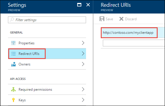This screenshot has width=165, height=106.
Task: Open the Required permissions item
Action: point(47,90)
